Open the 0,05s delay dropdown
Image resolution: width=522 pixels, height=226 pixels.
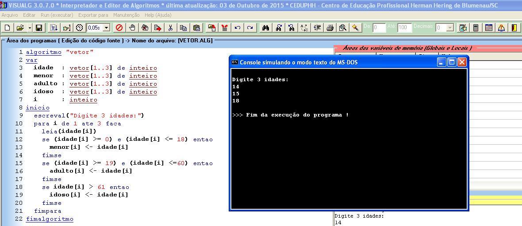point(107,28)
